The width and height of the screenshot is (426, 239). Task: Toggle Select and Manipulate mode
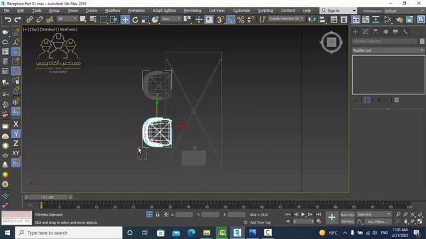(199, 19)
